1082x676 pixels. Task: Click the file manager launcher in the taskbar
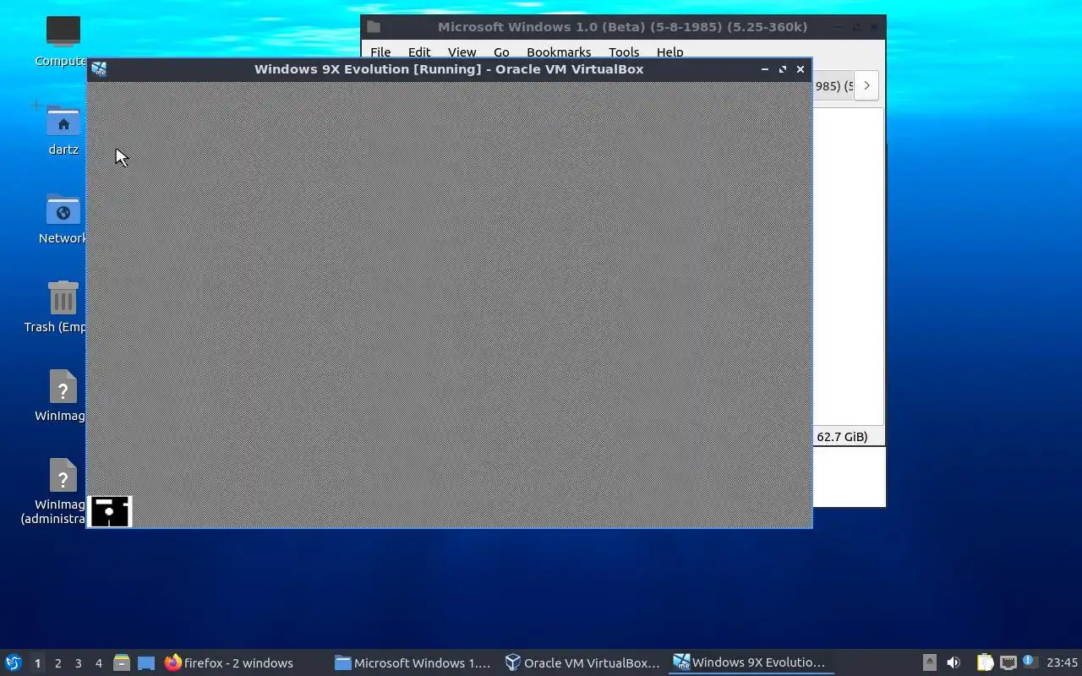(x=121, y=662)
